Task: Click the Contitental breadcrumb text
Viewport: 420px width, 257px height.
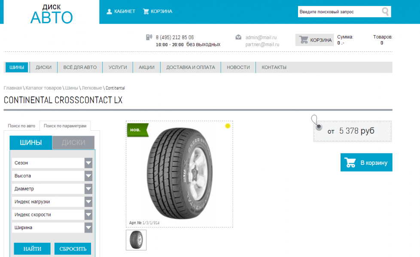Action: tap(115, 88)
